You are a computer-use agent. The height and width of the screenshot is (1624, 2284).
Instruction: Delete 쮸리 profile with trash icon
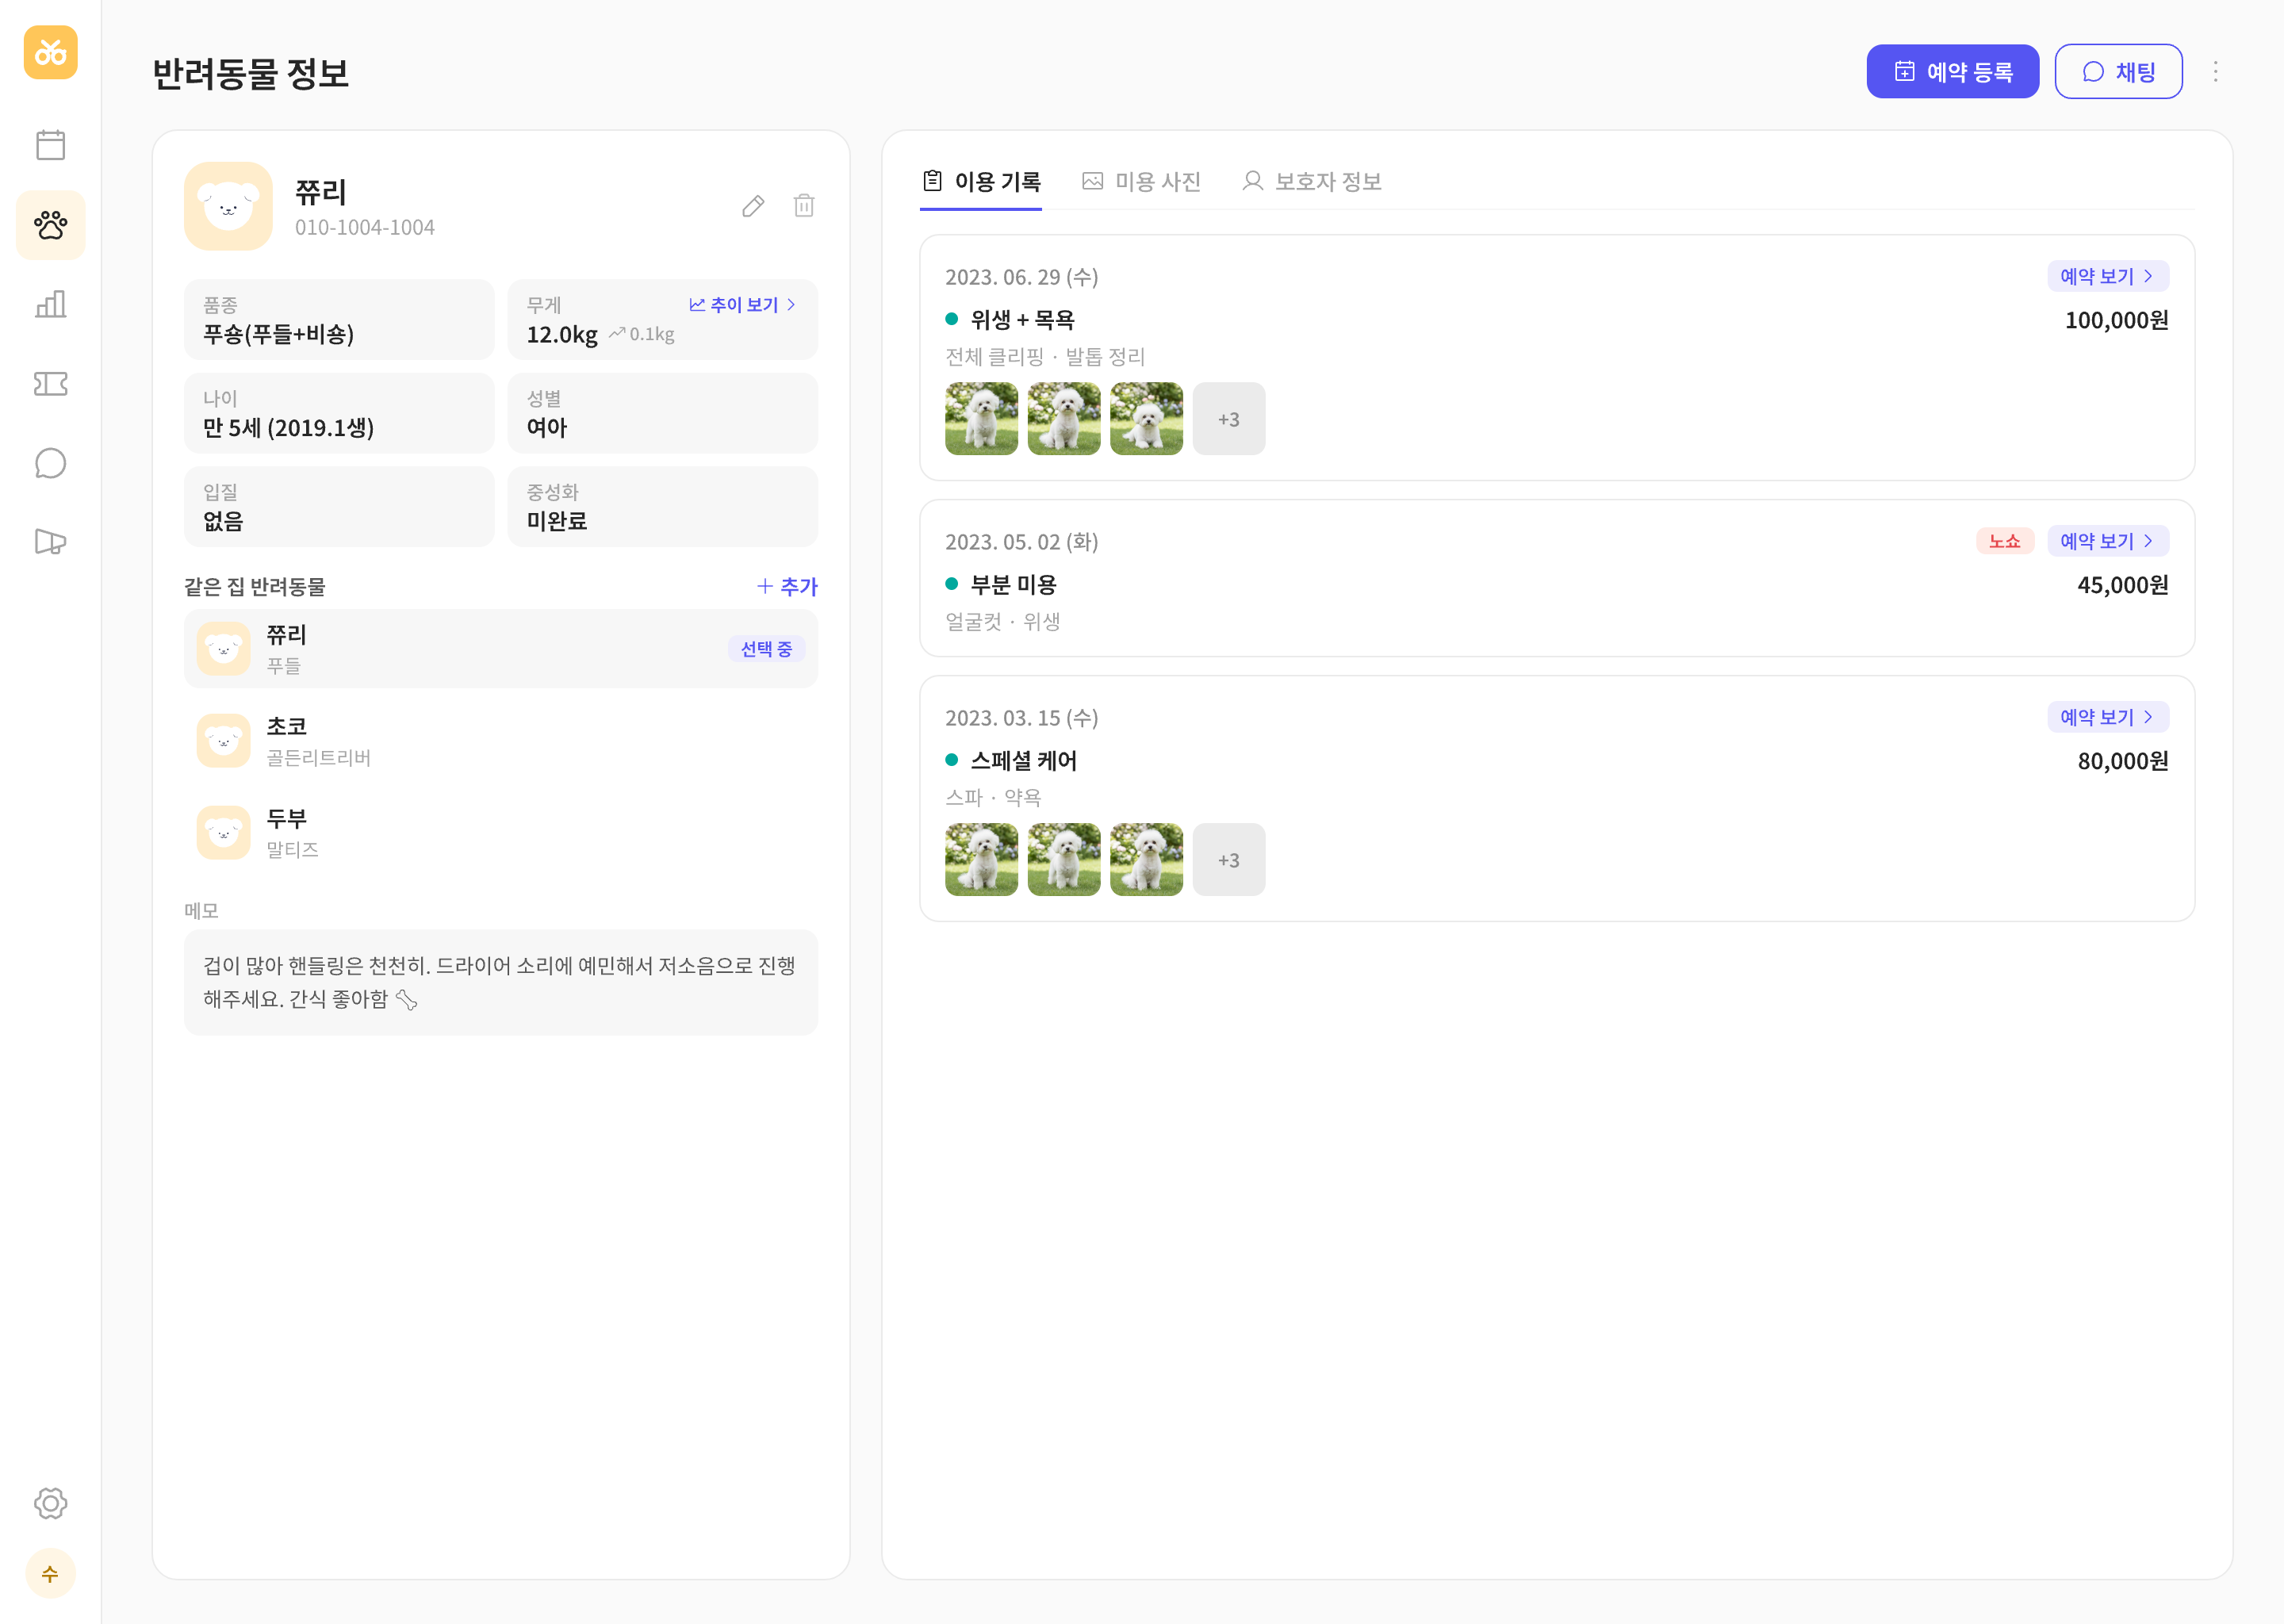[x=804, y=206]
